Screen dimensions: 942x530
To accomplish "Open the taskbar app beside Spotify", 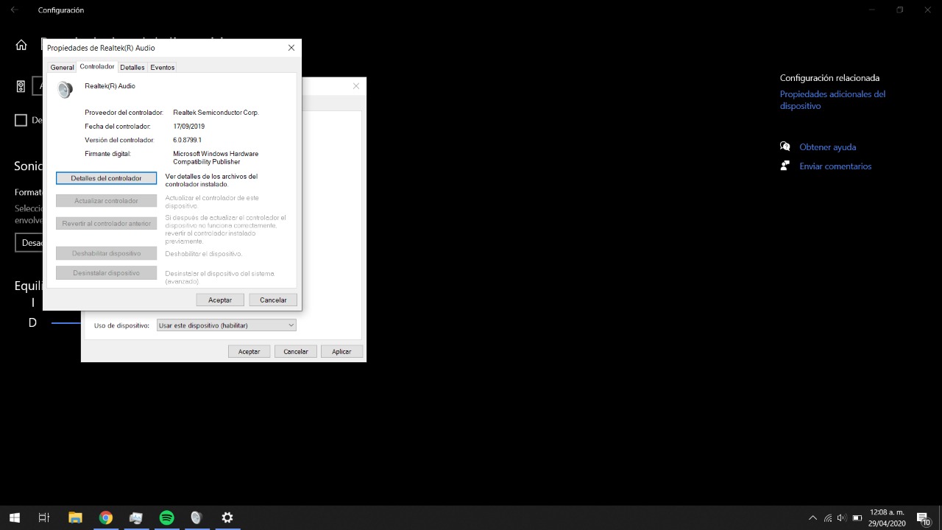I will (196, 517).
